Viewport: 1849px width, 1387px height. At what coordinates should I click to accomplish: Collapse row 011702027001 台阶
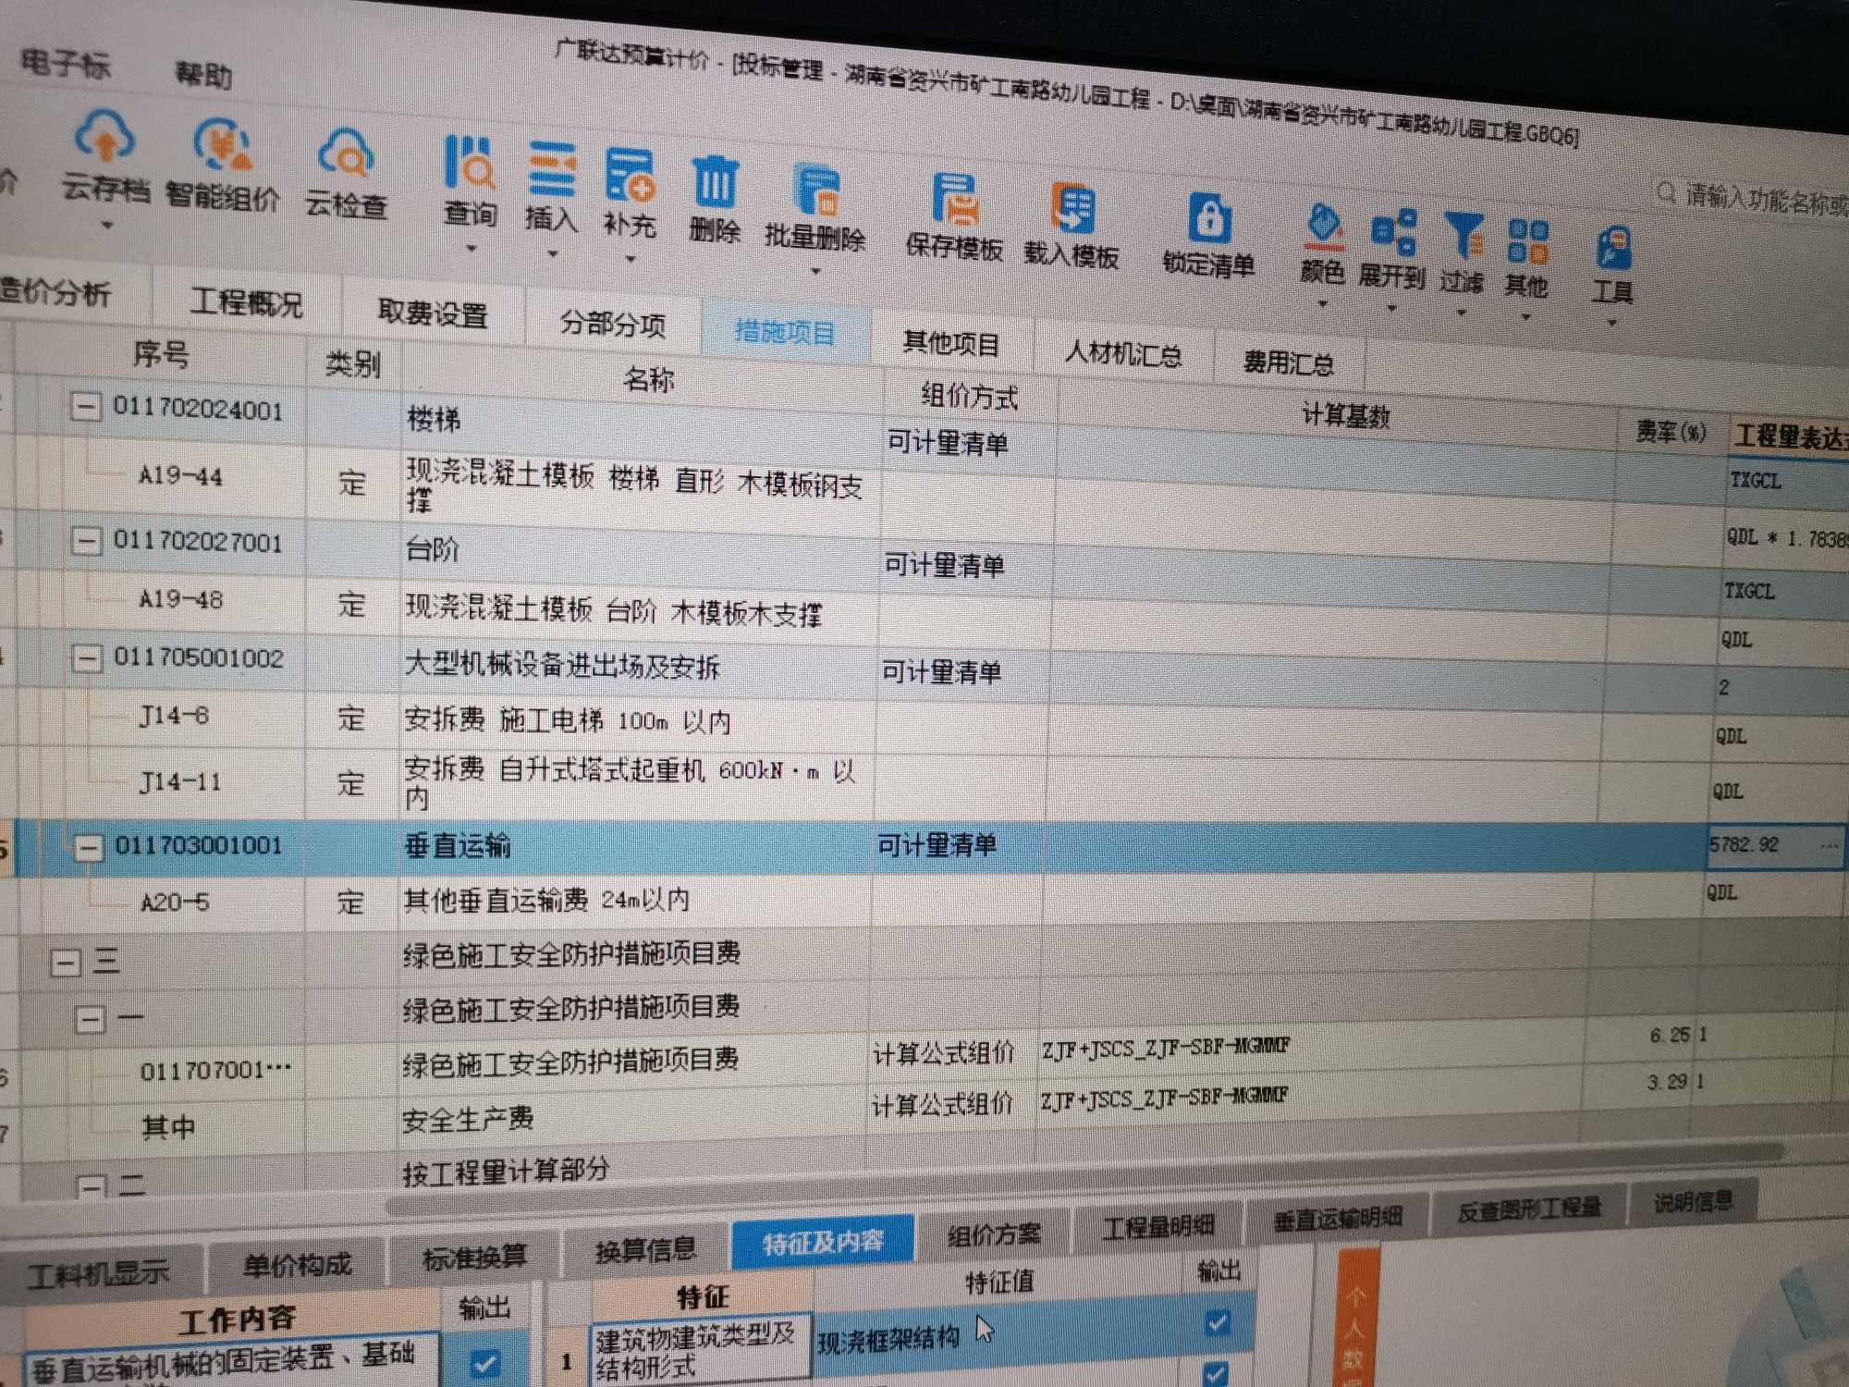click(86, 540)
